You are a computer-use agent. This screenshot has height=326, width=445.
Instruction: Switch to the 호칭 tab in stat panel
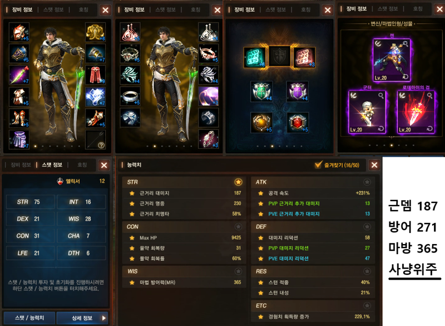click(82, 165)
